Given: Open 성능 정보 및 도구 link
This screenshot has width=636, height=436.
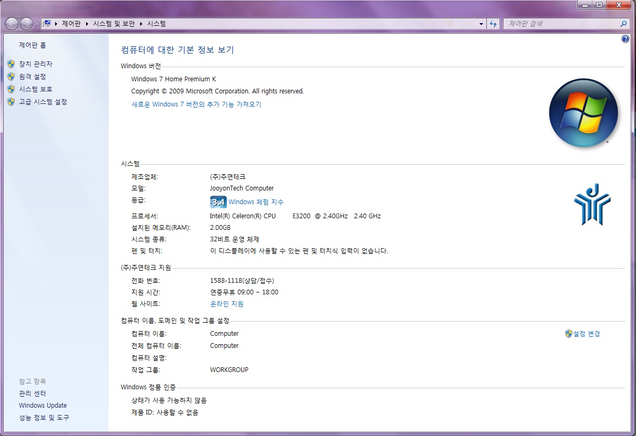Looking at the screenshot, I should pyautogui.click(x=44, y=418).
